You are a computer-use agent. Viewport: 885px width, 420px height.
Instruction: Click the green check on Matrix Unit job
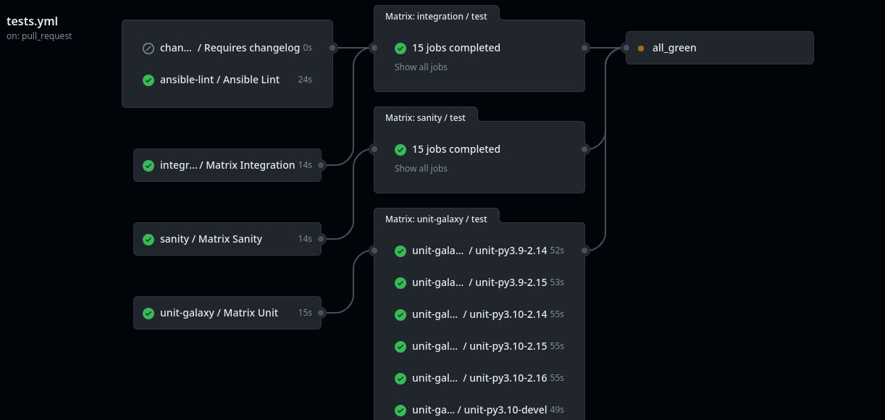[148, 313]
